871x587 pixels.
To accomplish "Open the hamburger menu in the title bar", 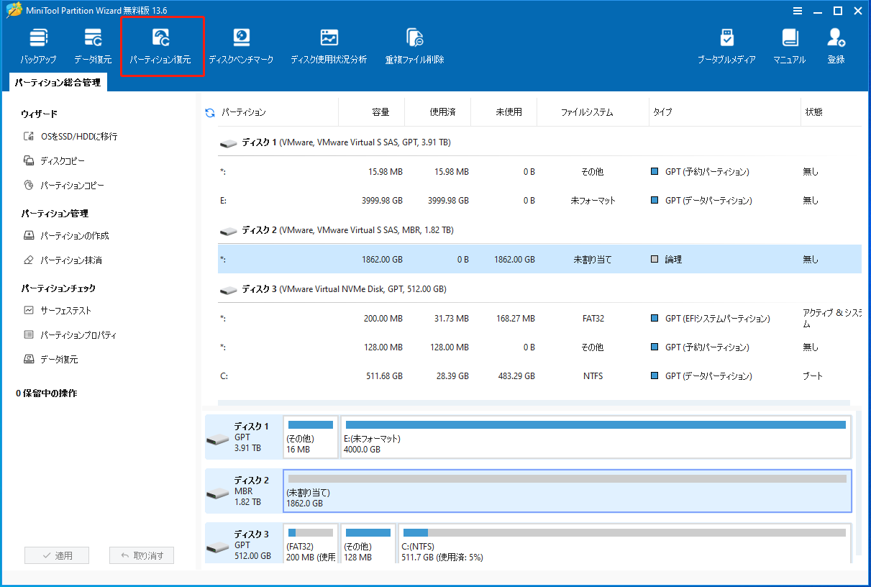I will pos(797,11).
